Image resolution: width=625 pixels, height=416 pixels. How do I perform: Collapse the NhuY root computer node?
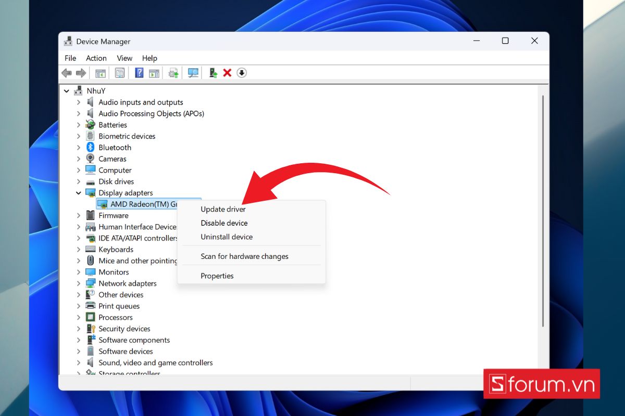(x=67, y=91)
